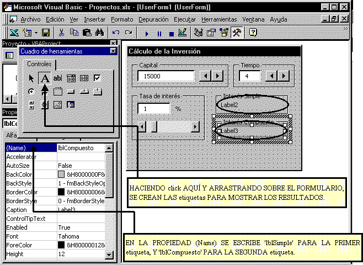The height and width of the screenshot is (265, 363).
Task: Select the CheckBox control in toolbox
Action: [97, 78]
